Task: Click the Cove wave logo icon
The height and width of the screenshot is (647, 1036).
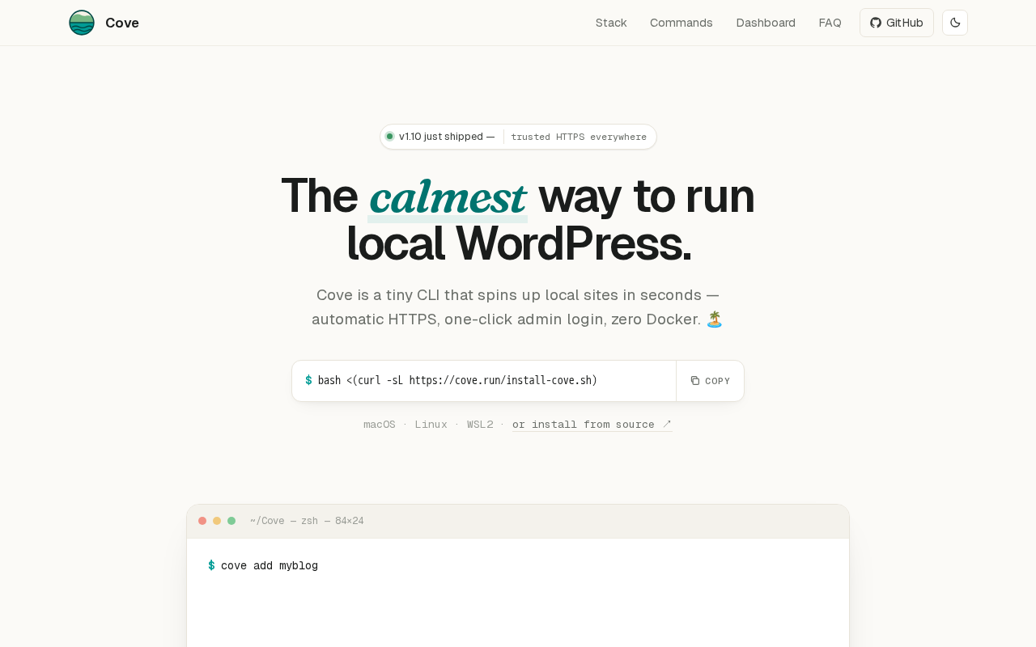Action: tap(82, 23)
